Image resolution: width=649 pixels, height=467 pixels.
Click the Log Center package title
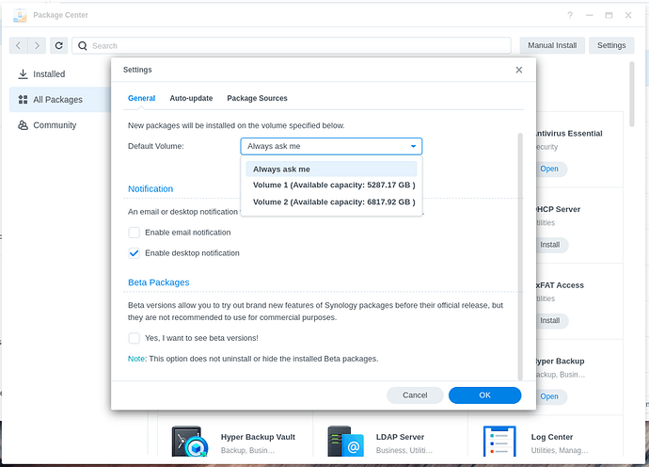coord(552,437)
